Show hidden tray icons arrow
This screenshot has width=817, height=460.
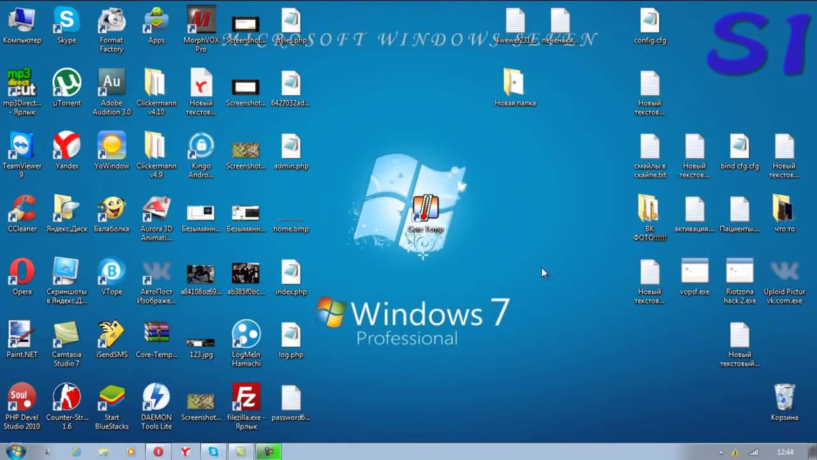tap(721, 452)
